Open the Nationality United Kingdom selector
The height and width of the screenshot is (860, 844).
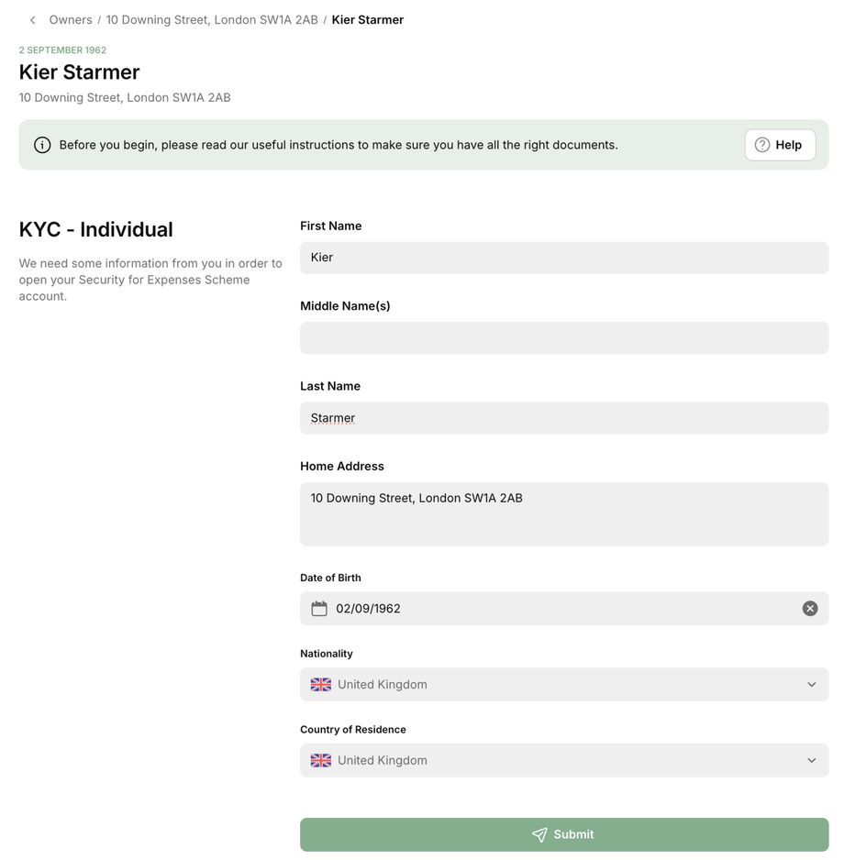(x=550, y=685)
